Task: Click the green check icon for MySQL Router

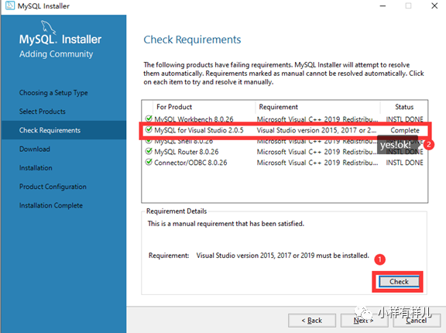Action: point(149,151)
